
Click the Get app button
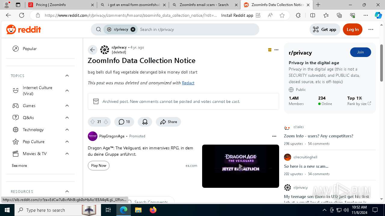(x=325, y=29)
